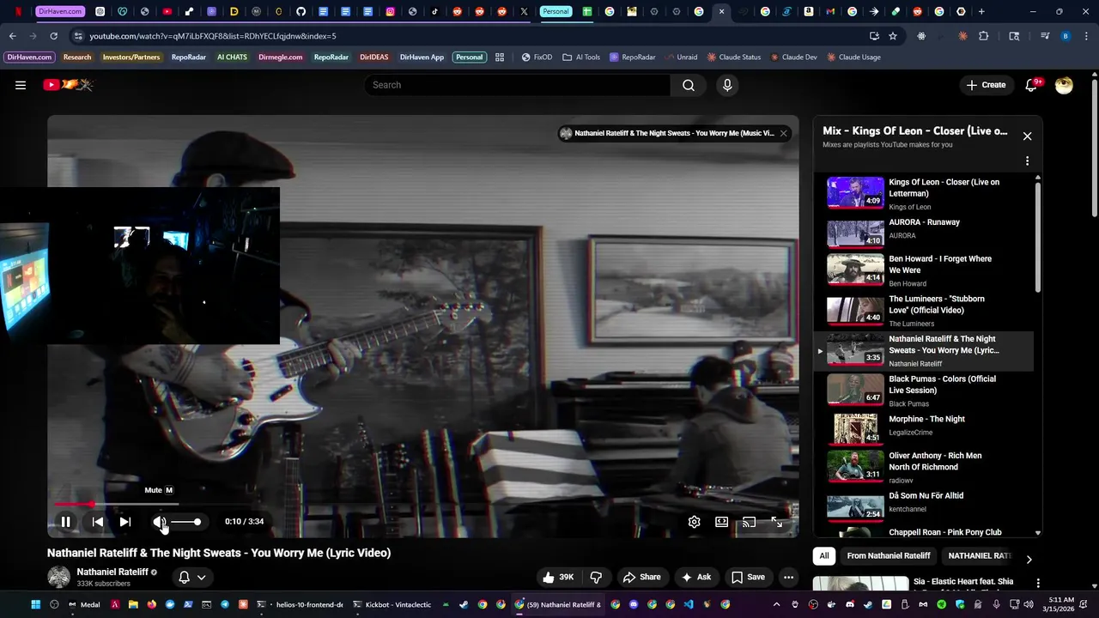The width and height of the screenshot is (1099, 618).
Task: Click the browser address bar URL
Action: 213,36
